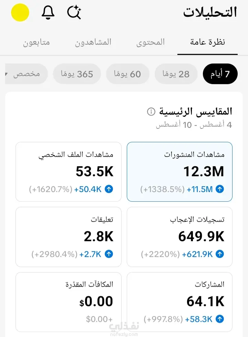
Task: Tap the up-arrow icon beside +50.4K
Action: tap(109, 189)
